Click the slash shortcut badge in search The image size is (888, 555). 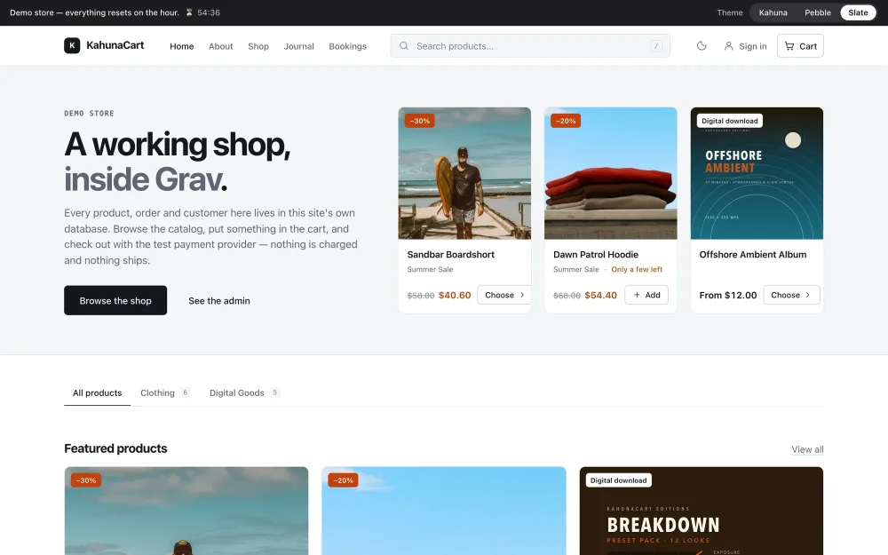click(656, 46)
